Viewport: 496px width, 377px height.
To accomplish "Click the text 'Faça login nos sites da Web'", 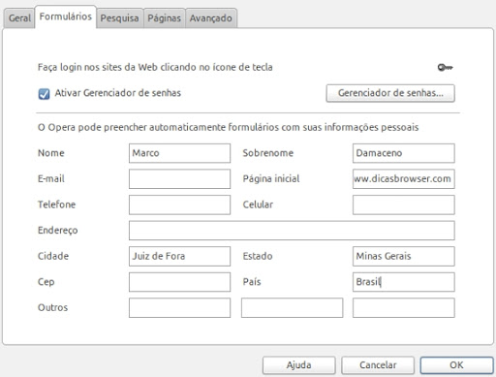I will point(98,67).
